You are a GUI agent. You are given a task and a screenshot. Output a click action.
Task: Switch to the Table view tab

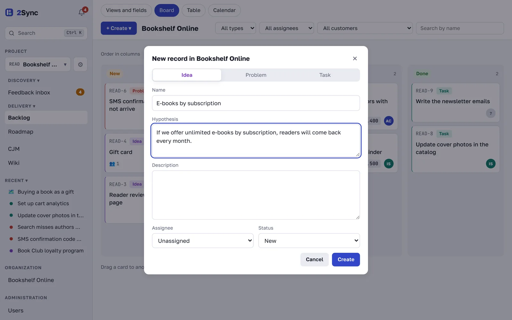(x=194, y=10)
